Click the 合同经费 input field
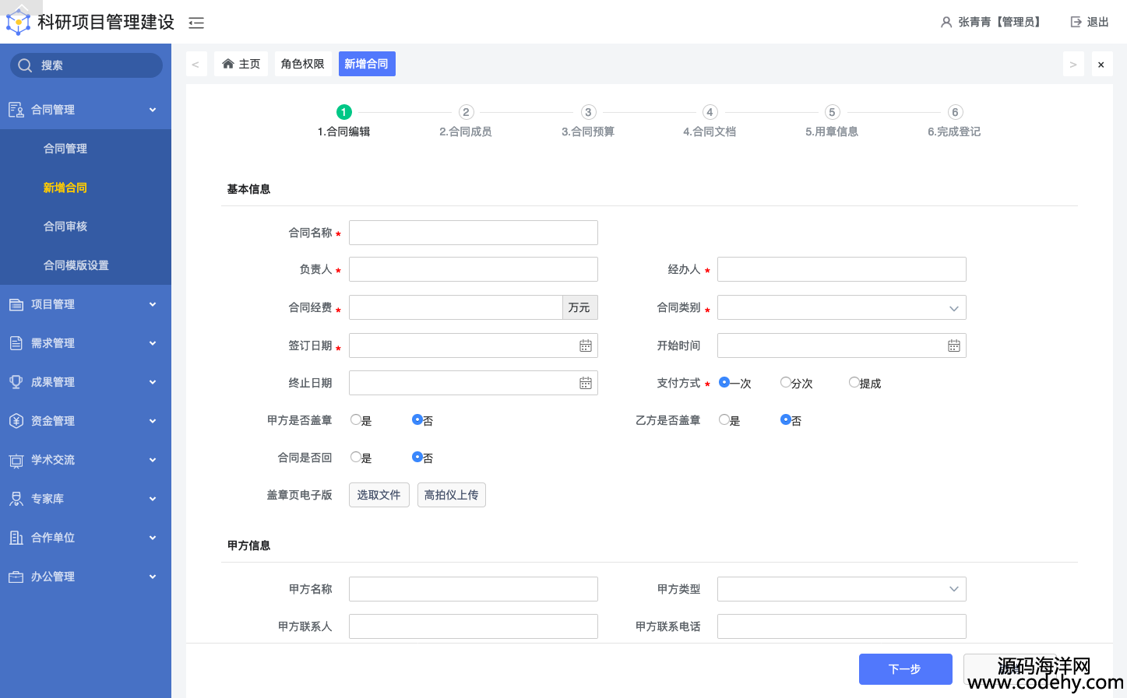This screenshot has height=698, width=1127. (456, 307)
